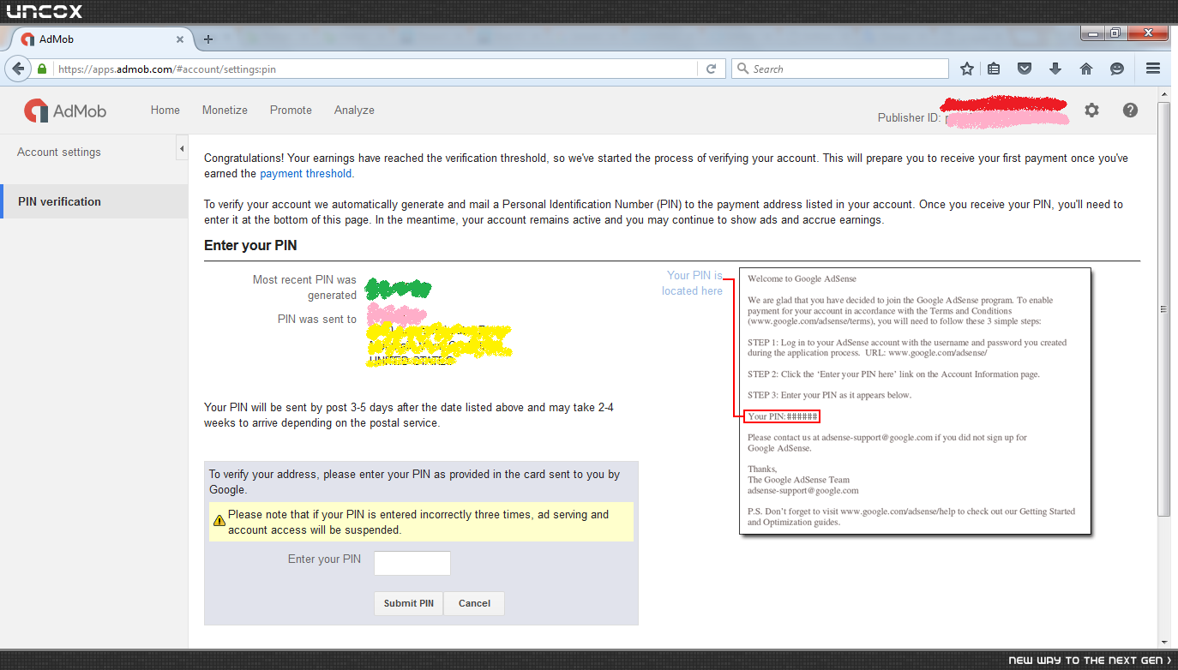Click the page vertical scrollbar
The image size is (1178, 670).
pyautogui.click(x=1163, y=308)
